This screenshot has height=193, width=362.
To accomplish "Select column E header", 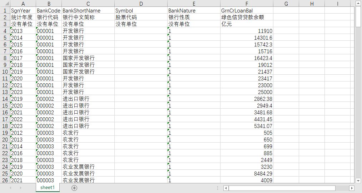I will coord(194,4).
